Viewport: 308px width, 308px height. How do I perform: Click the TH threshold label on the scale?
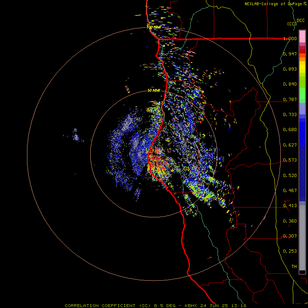(x=294, y=267)
